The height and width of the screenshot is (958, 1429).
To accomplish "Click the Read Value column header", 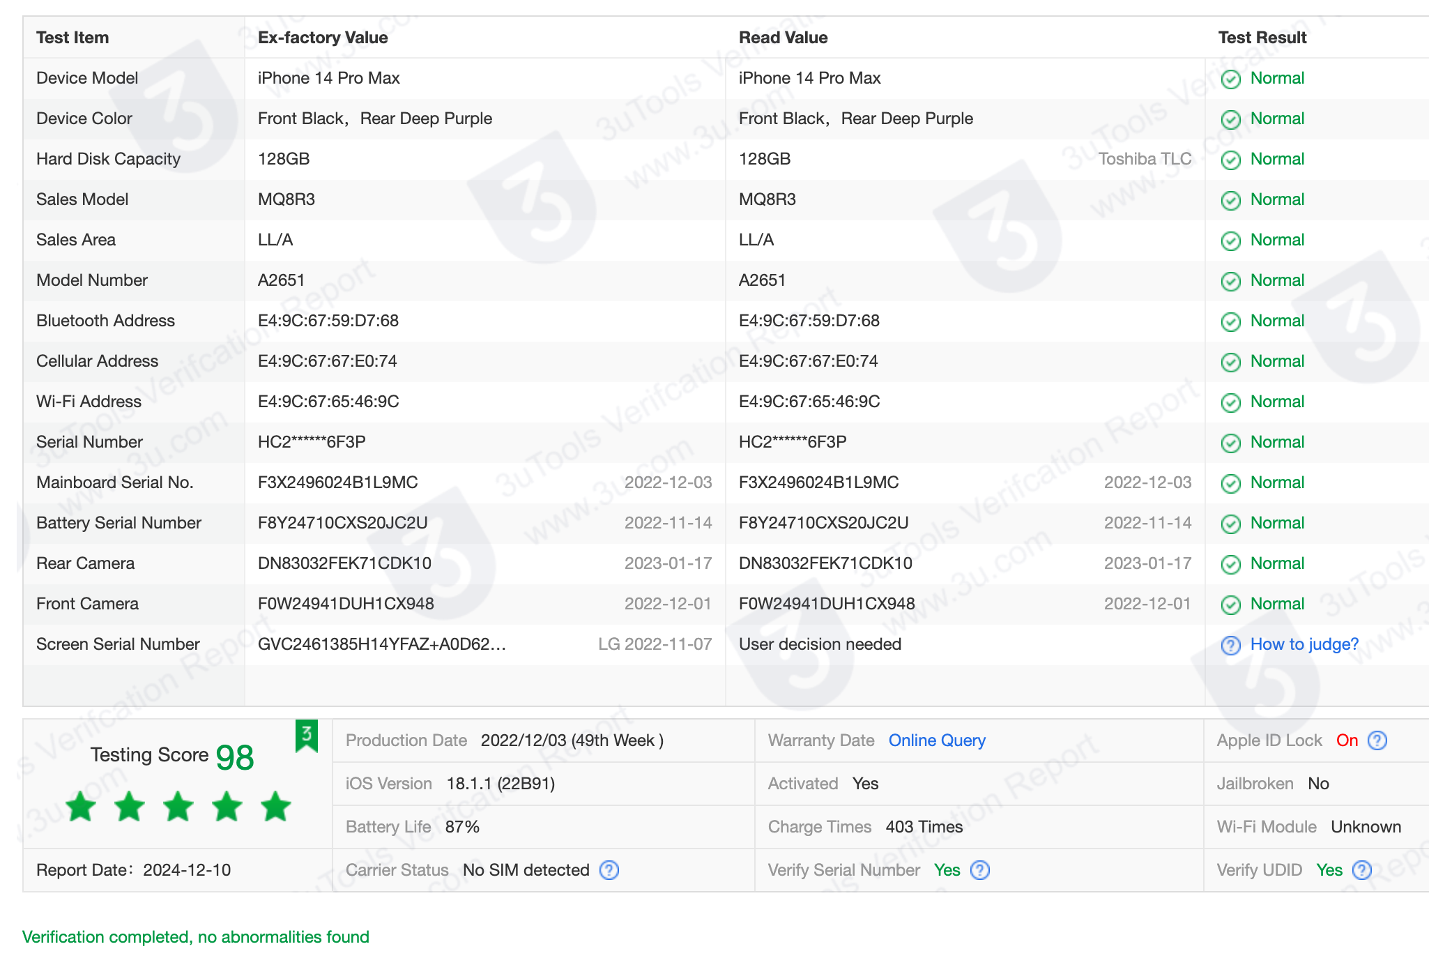I will (x=784, y=38).
